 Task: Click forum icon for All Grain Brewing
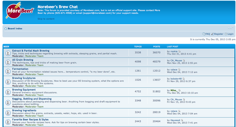8,62
